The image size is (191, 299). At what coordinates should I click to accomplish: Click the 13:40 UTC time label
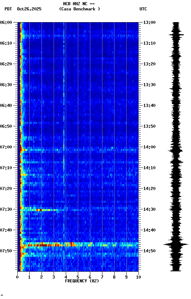coord(149,106)
